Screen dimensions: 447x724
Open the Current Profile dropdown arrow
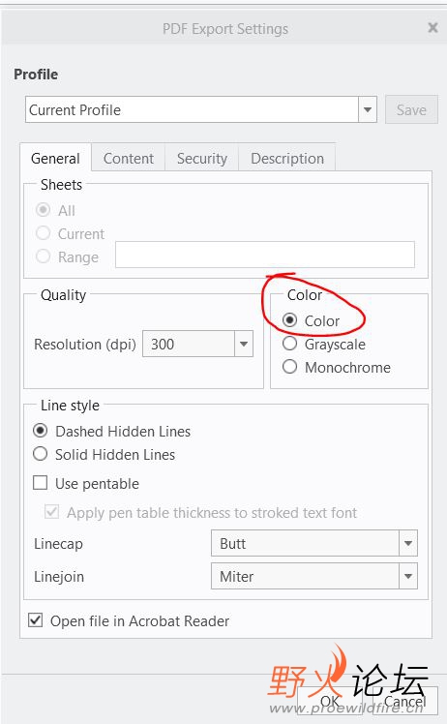(x=368, y=110)
